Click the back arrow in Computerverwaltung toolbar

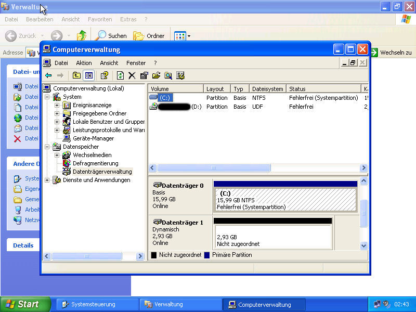(48, 75)
